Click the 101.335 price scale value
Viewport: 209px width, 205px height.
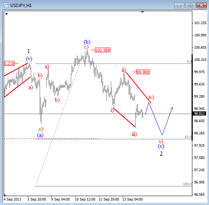tap(200, 23)
